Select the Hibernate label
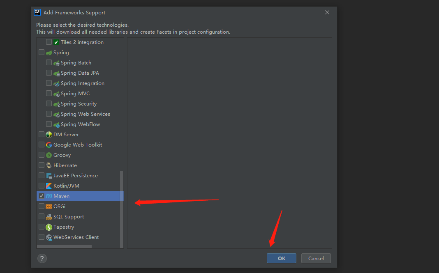The image size is (439, 273). point(65,165)
